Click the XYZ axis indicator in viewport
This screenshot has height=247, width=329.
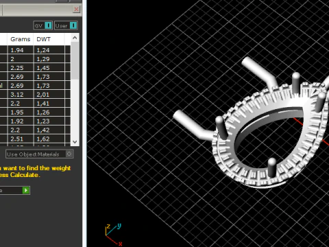tap(114, 235)
